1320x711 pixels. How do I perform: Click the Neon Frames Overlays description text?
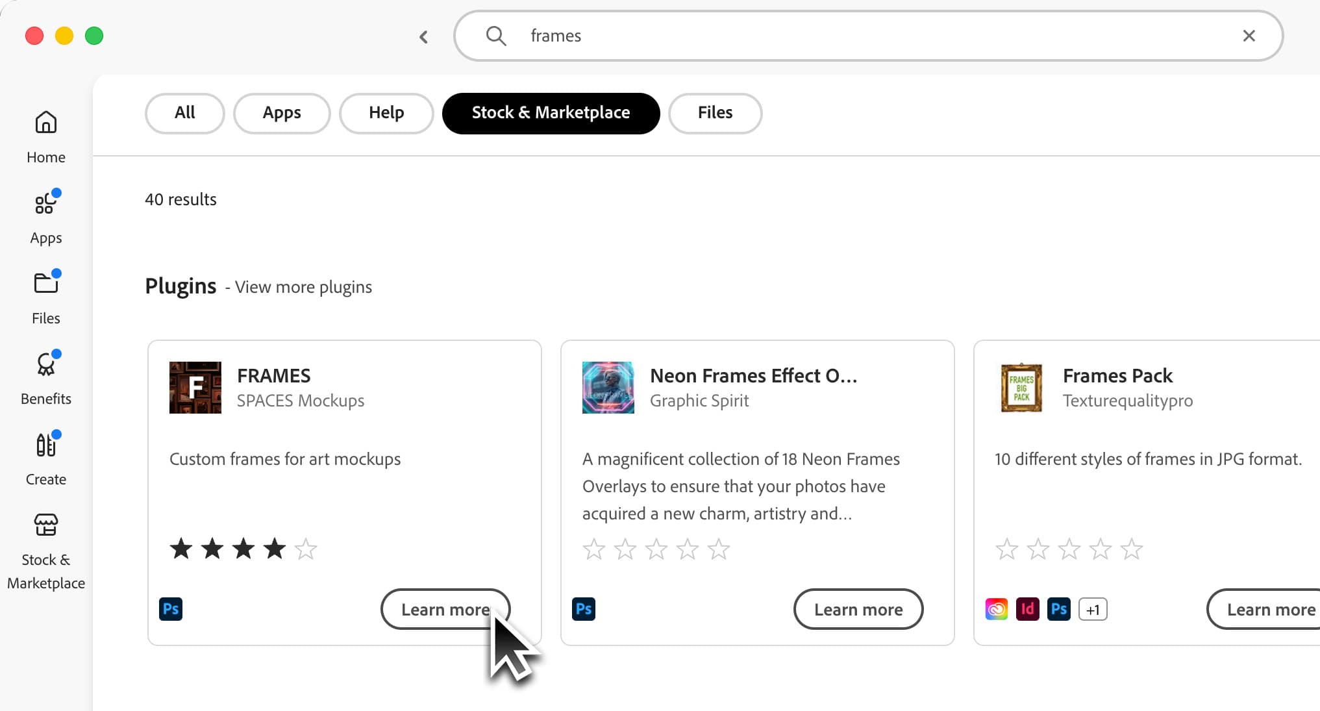tap(741, 486)
